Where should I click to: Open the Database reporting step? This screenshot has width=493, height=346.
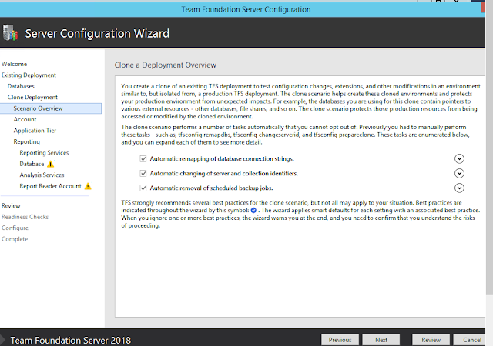click(32, 164)
